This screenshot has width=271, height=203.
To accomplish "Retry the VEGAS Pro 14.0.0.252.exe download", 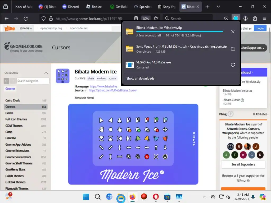I will [x=233, y=65].
